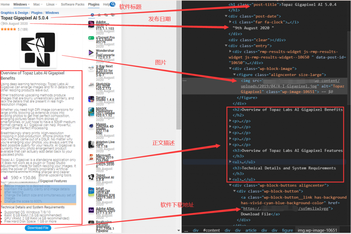This screenshot has width=351, height=234.
Task: Select article in the DevTools breadcrumb bar
Action: click(x=251, y=230)
